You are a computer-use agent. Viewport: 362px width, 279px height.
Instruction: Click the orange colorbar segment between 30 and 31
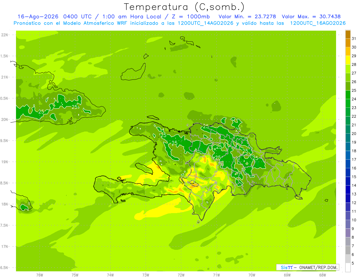pyautogui.click(x=348, y=43)
